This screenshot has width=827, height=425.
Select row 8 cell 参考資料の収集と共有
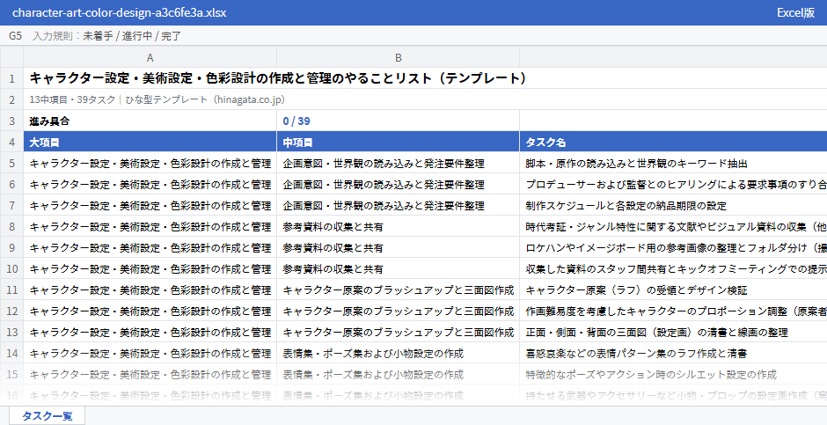[398, 226]
